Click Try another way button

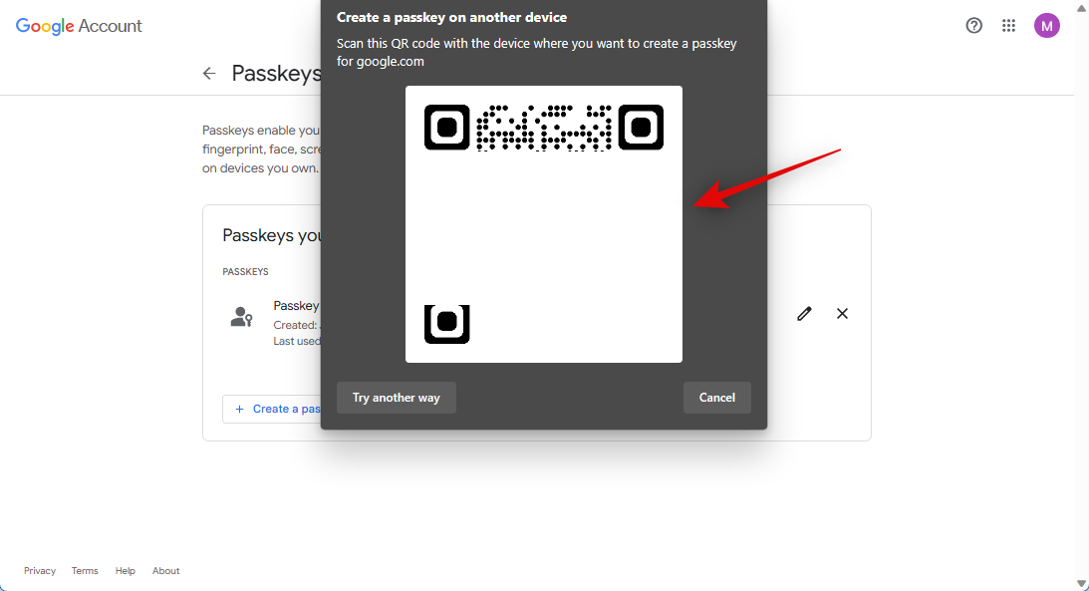[396, 398]
